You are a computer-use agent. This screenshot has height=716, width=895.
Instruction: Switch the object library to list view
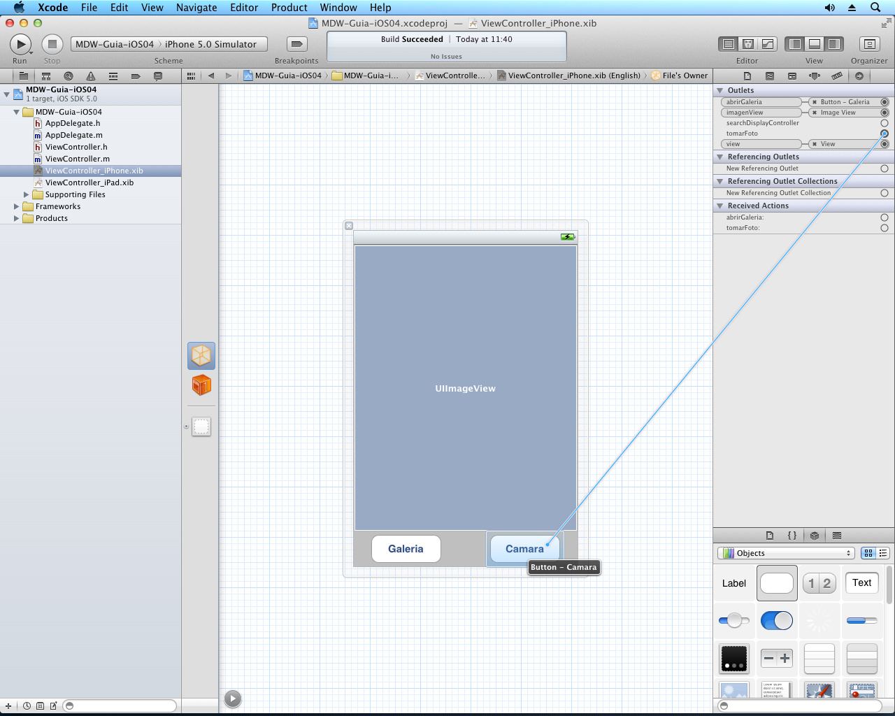(x=883, y=553)
